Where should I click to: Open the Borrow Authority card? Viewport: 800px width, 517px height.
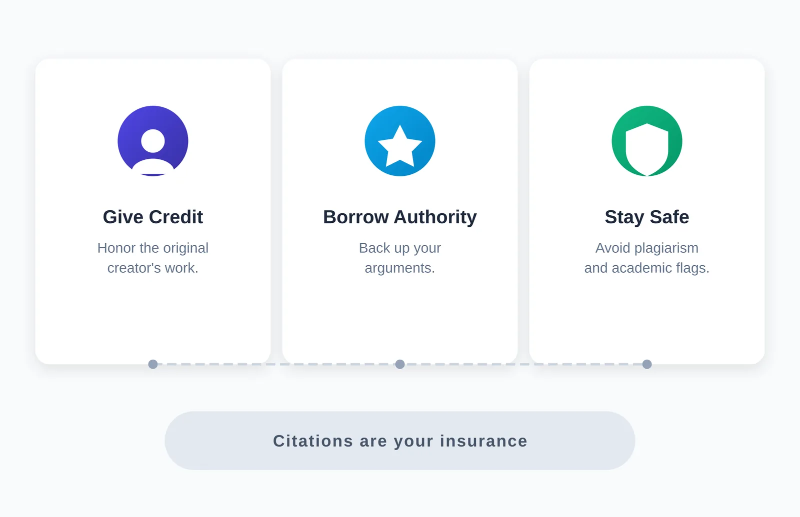click(400, 211)
